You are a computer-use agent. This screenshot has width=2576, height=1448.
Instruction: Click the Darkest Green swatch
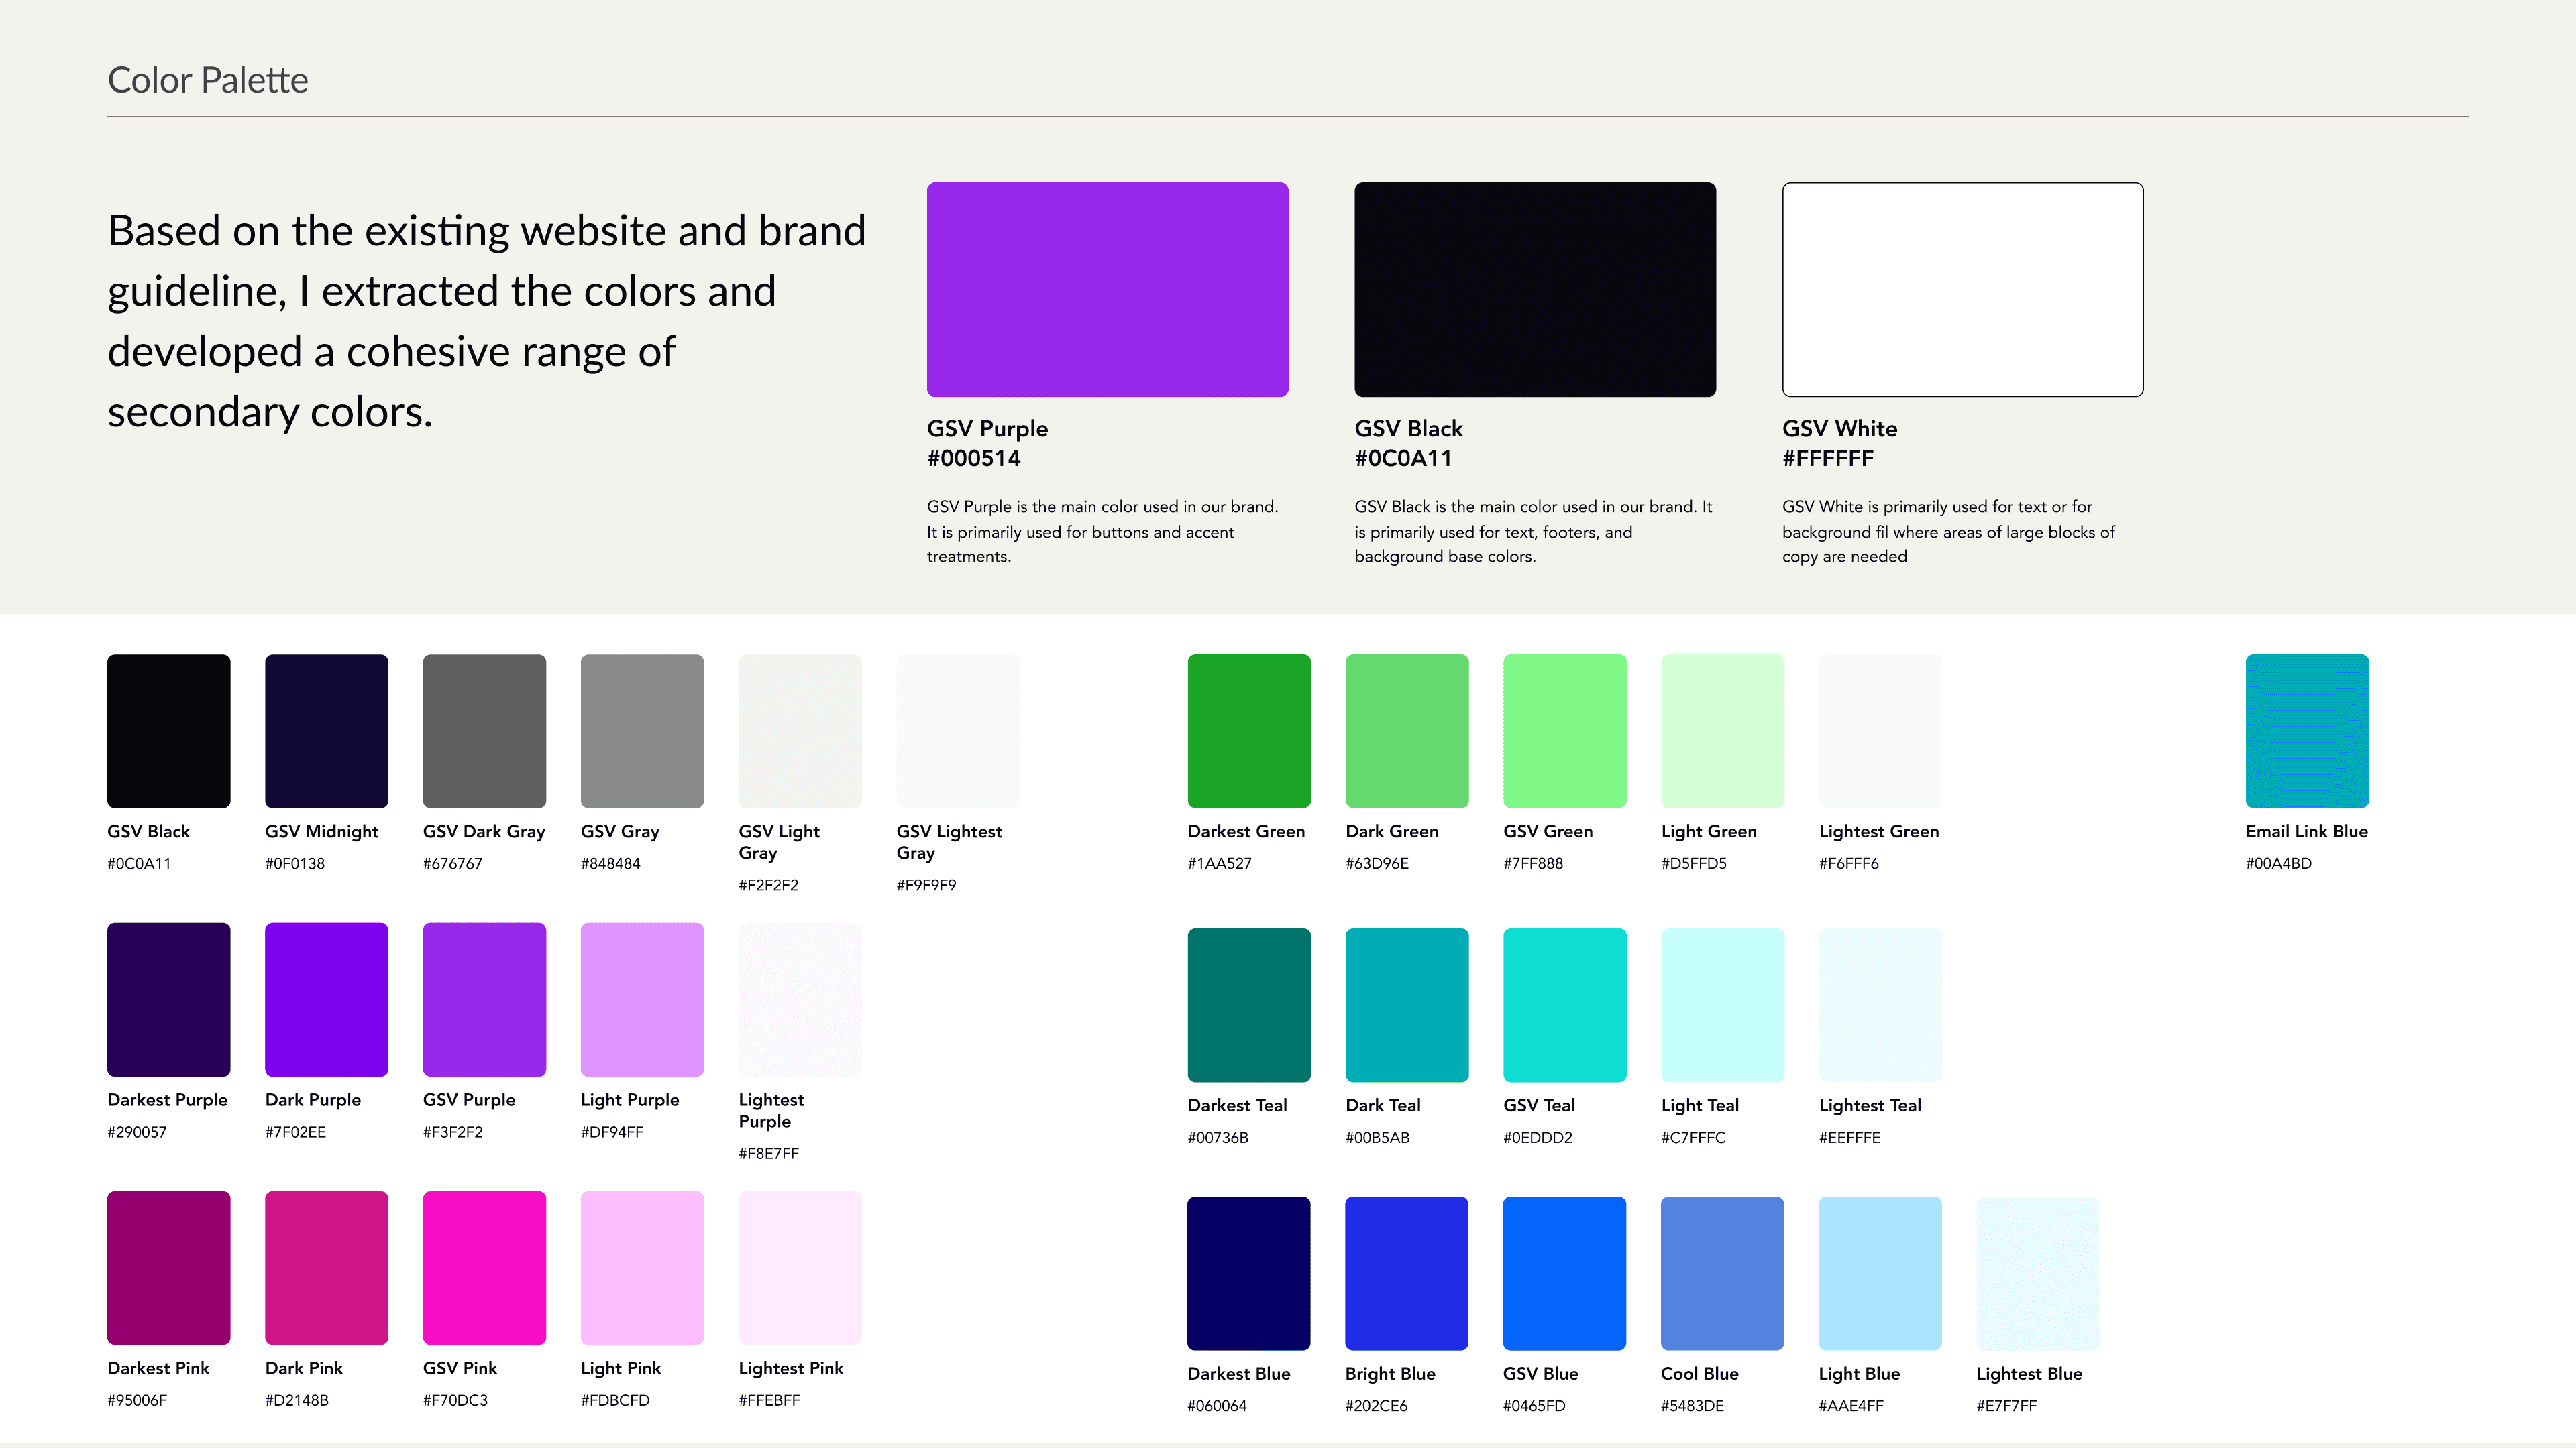1248,731
